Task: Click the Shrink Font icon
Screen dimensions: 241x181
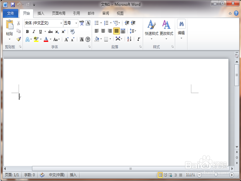Action: coord(73,39)
